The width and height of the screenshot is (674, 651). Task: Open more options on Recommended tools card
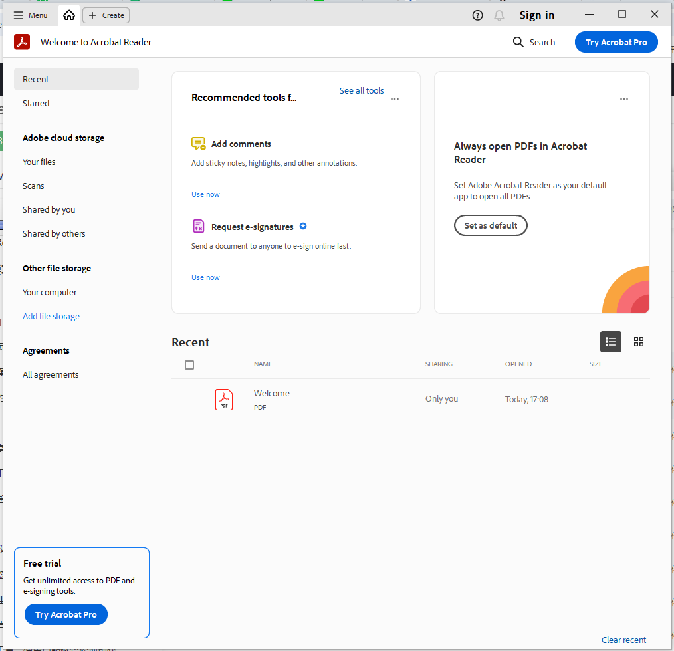(x=395, y=99)
